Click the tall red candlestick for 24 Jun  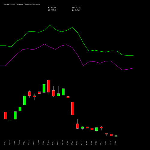tap(49, 86)
